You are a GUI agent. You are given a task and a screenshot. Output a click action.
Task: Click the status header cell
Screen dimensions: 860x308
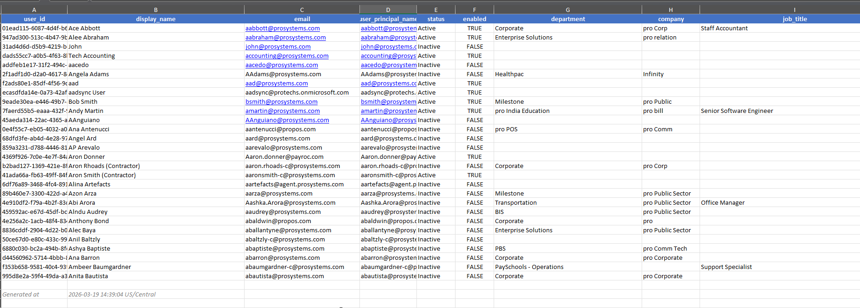(x=436, y=19)
